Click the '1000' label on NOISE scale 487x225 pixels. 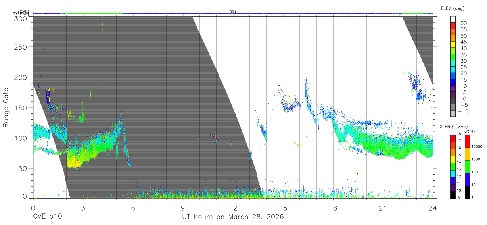pos(477,160)
